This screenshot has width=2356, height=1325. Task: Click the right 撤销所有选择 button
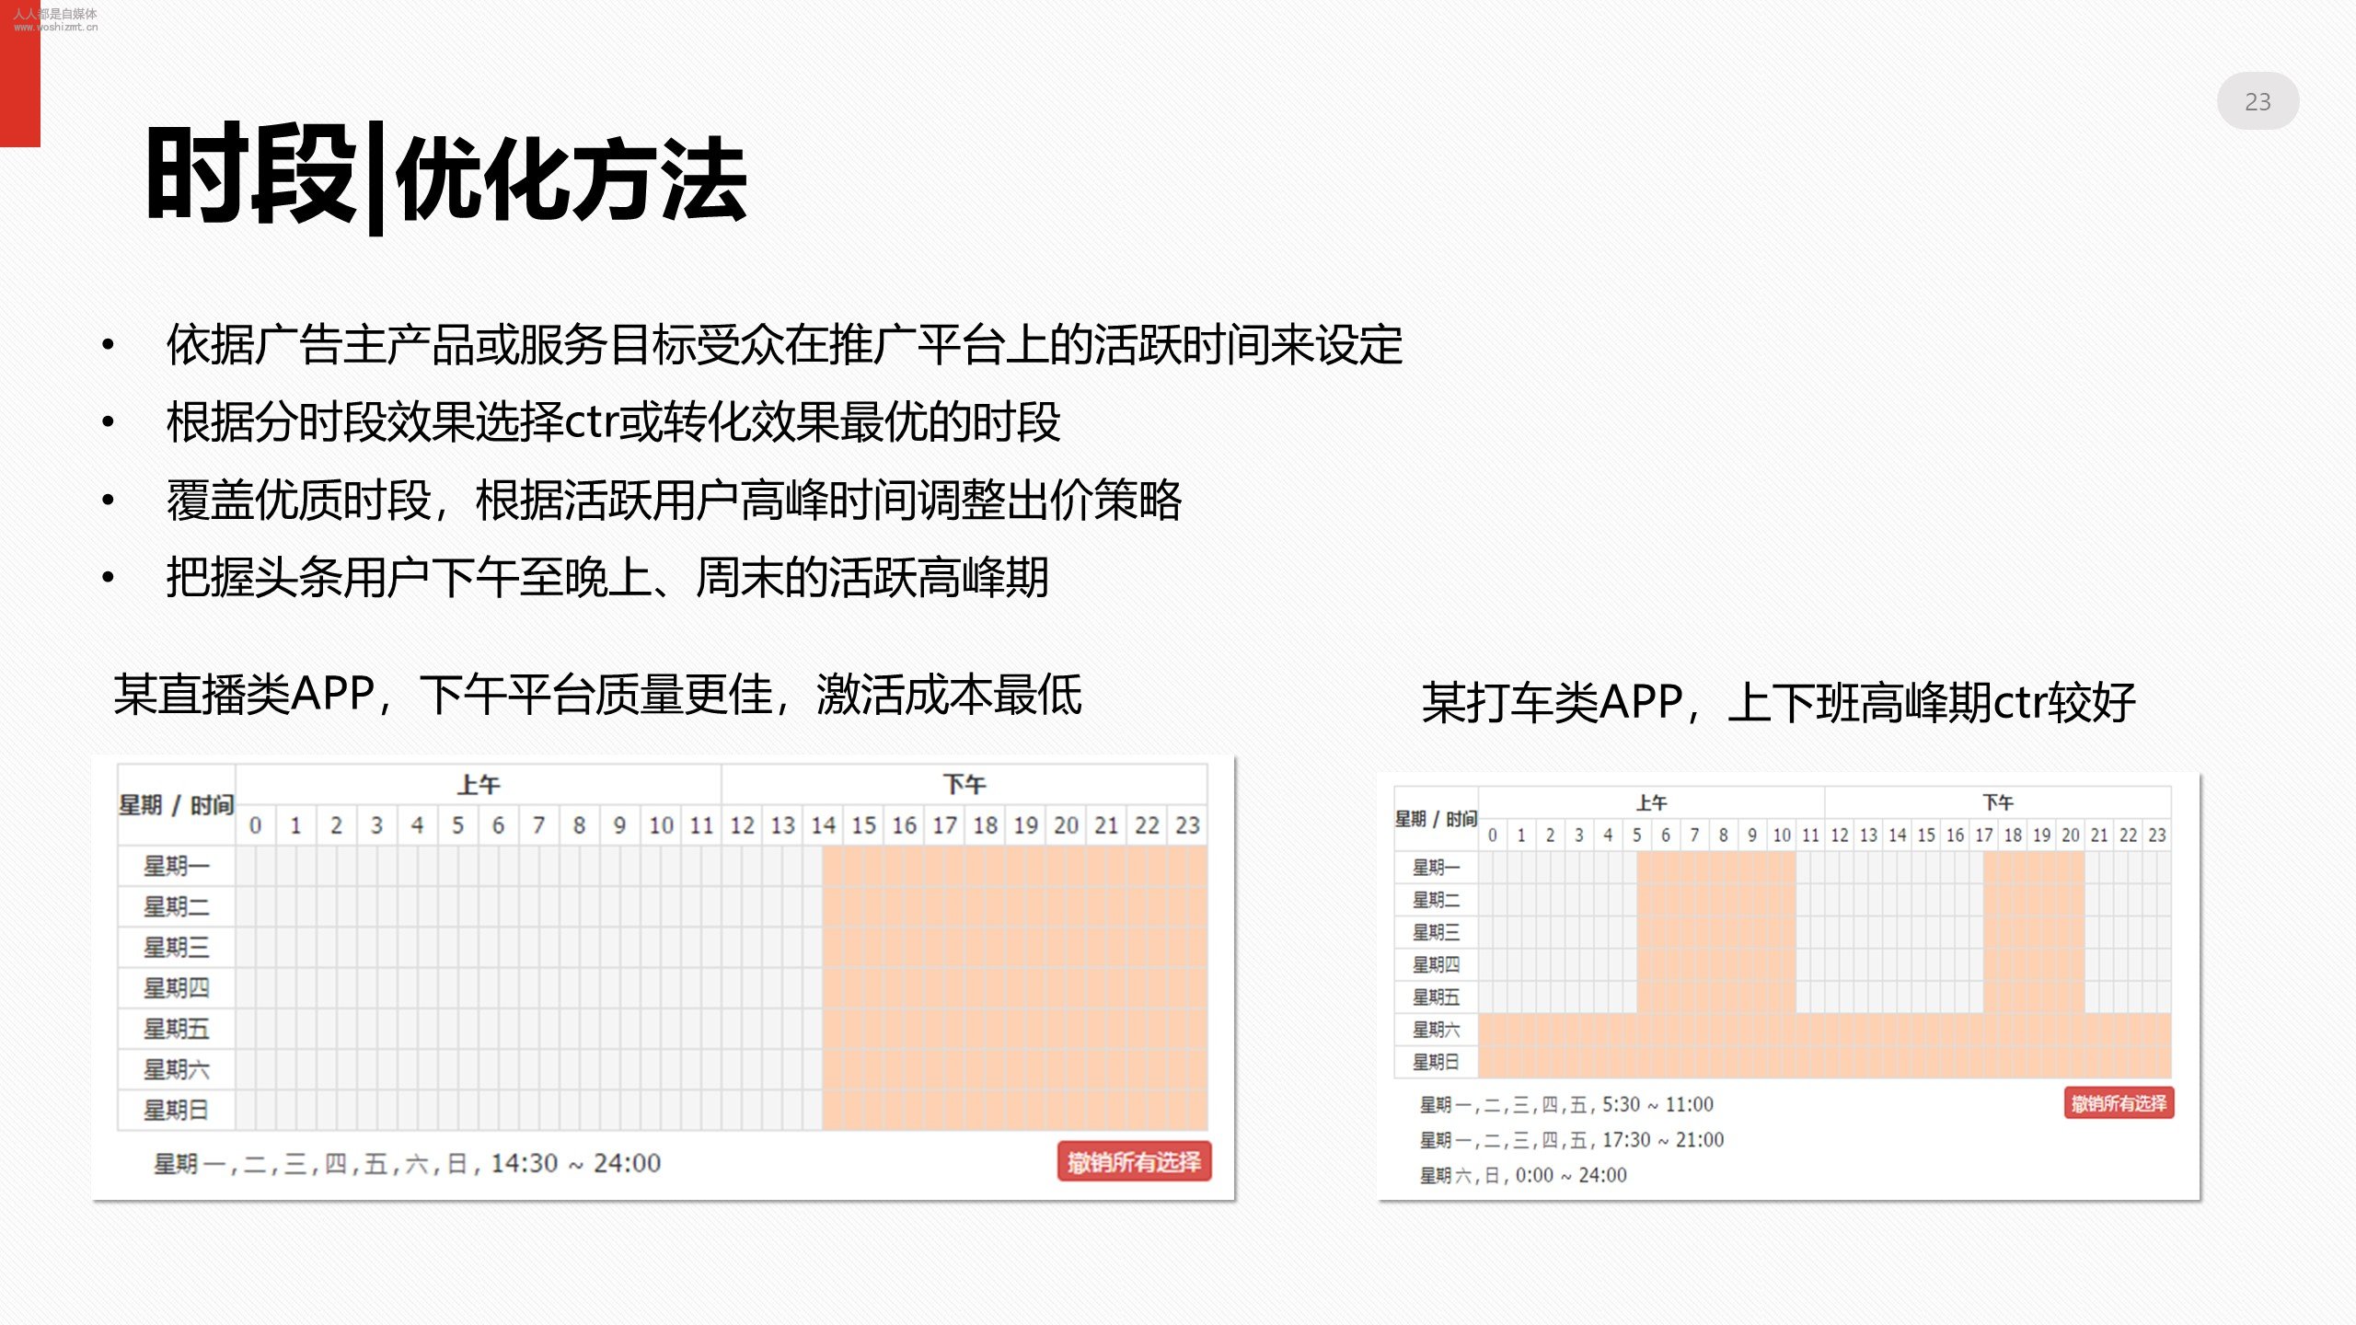click(2118, 1103)
